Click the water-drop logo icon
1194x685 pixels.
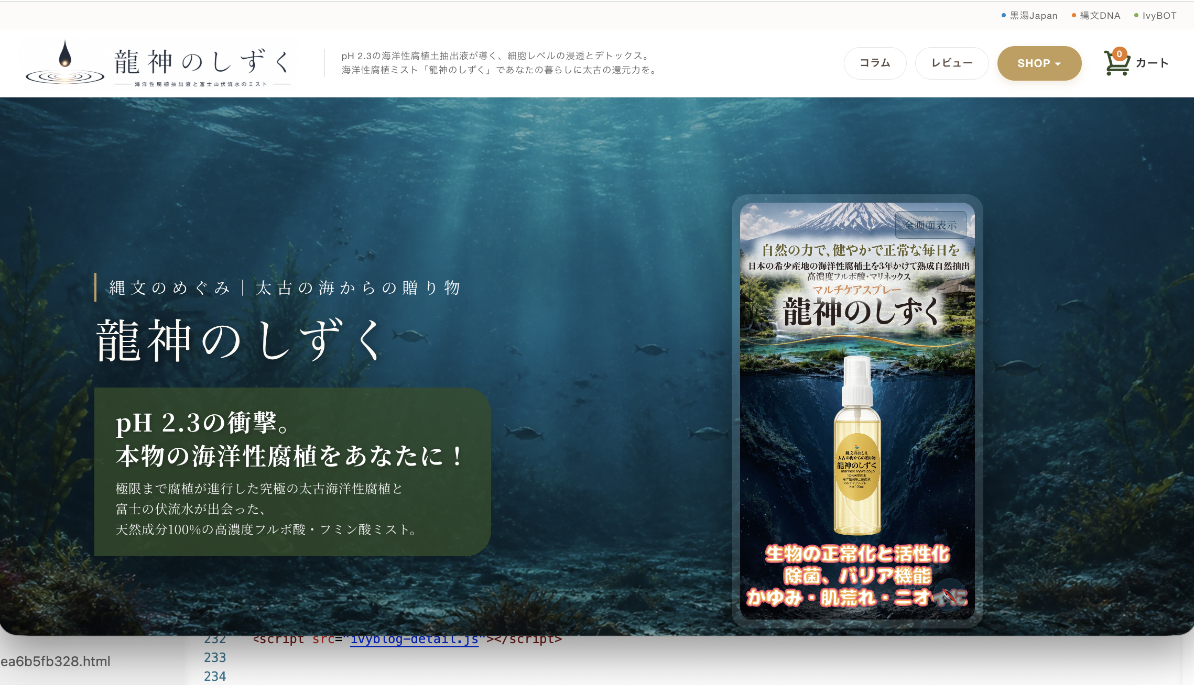coord(65,62)
